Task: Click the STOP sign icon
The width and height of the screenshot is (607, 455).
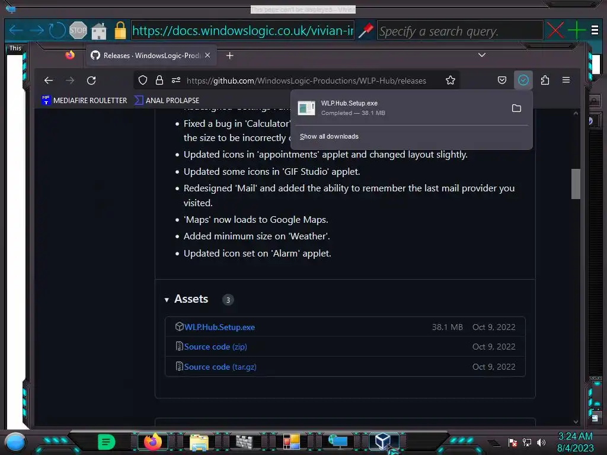Action: [78, 30]
